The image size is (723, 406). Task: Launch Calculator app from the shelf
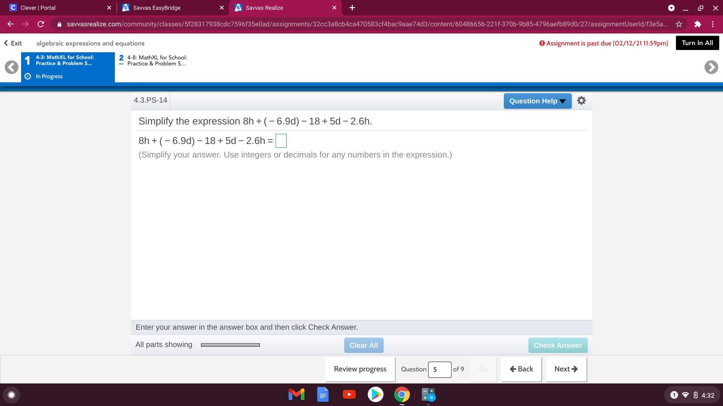click(428, 395)
